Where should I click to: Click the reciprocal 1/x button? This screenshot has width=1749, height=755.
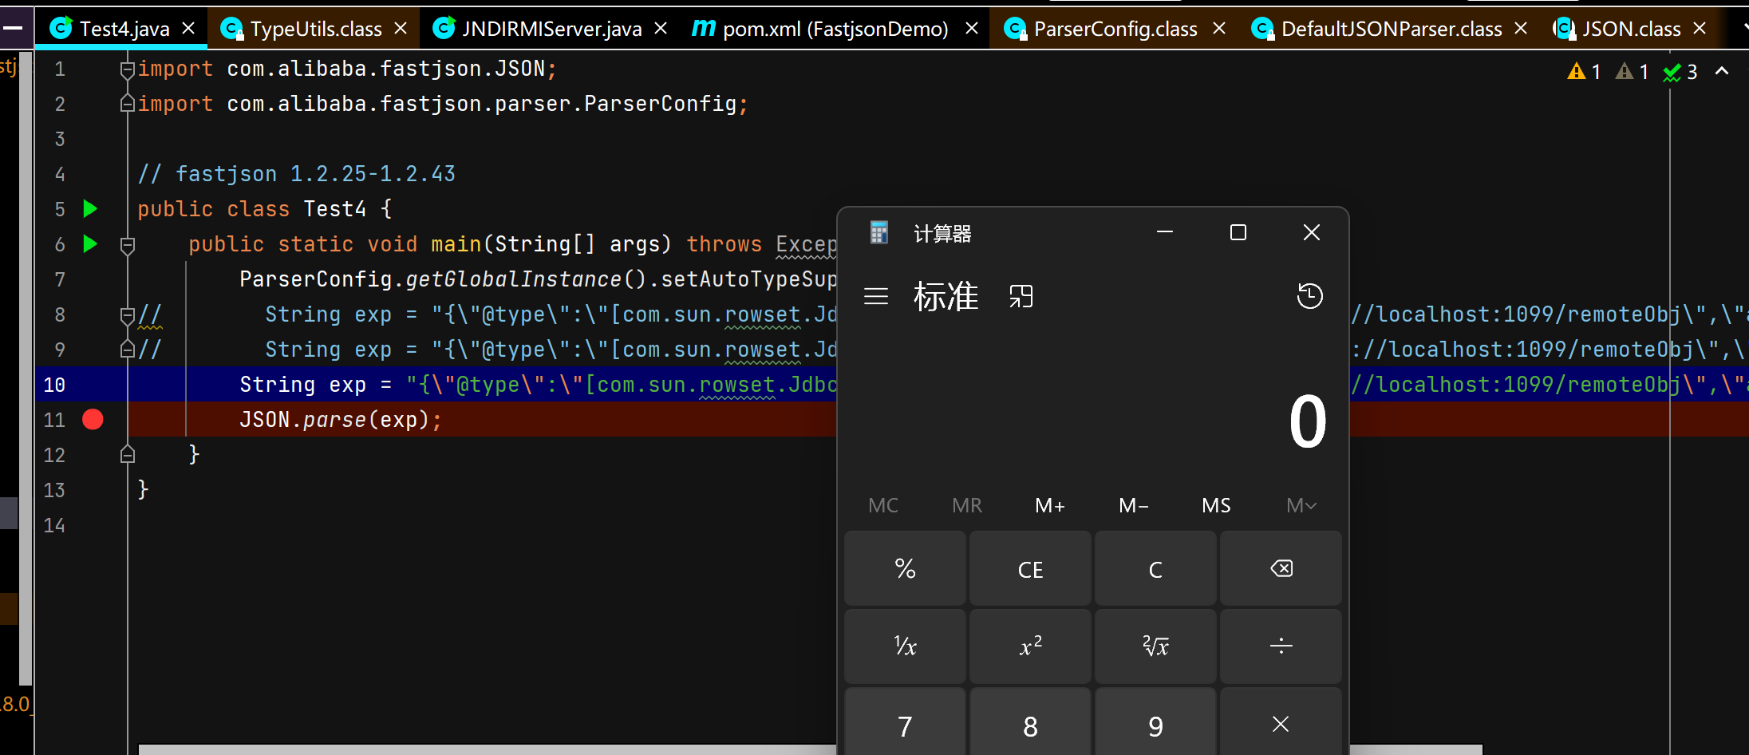click(905, 646)
